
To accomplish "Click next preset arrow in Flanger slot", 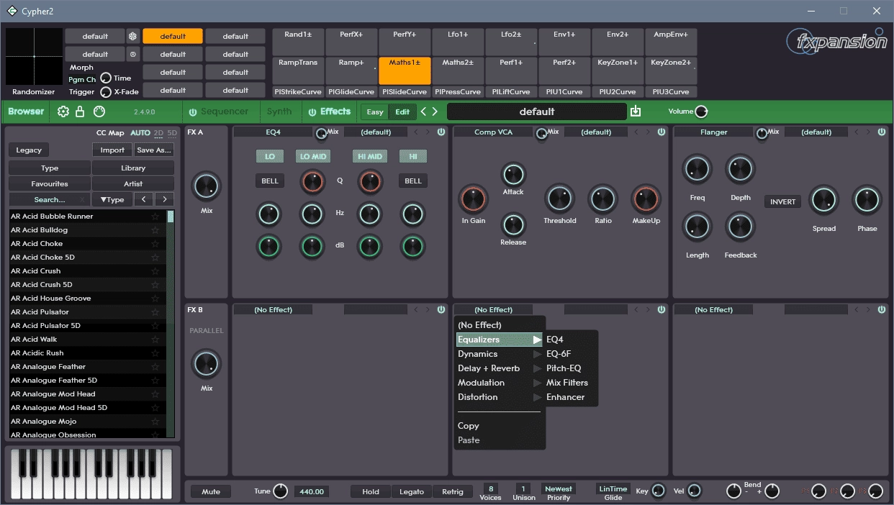I will point(869,132).
